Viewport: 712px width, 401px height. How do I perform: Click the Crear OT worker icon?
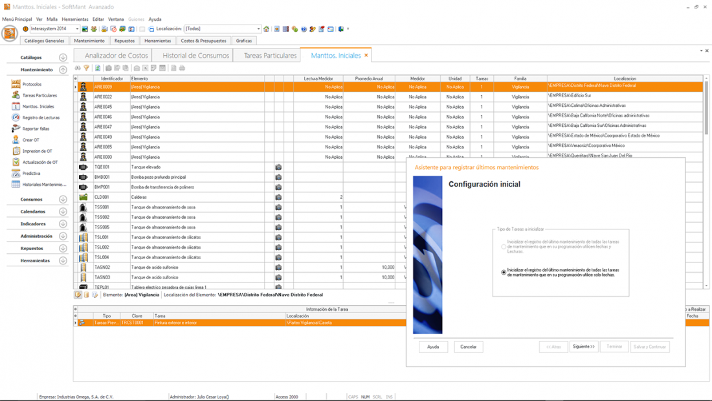(16, 140)
